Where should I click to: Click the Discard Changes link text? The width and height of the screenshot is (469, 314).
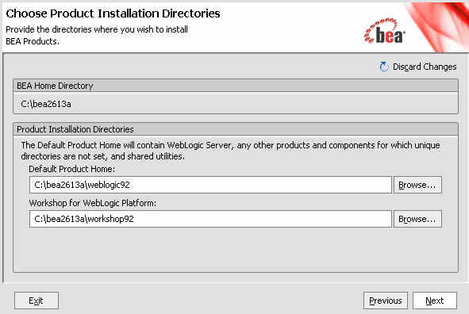[x=425, y=67]
